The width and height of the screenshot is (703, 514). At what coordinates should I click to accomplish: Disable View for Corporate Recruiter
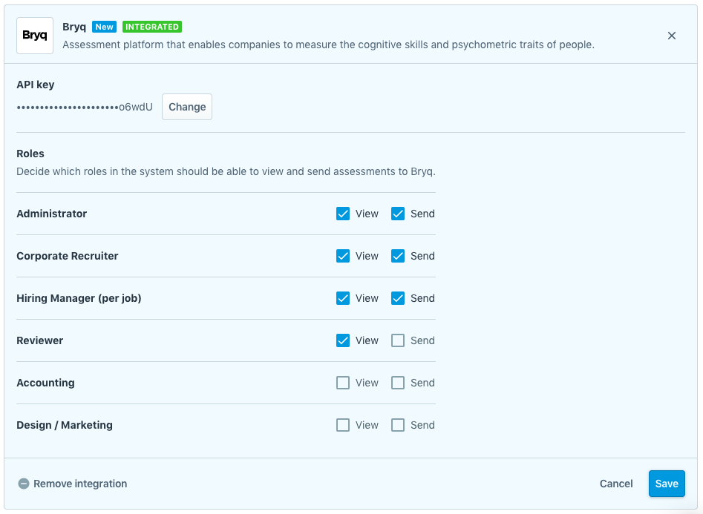tap(343, 256)
